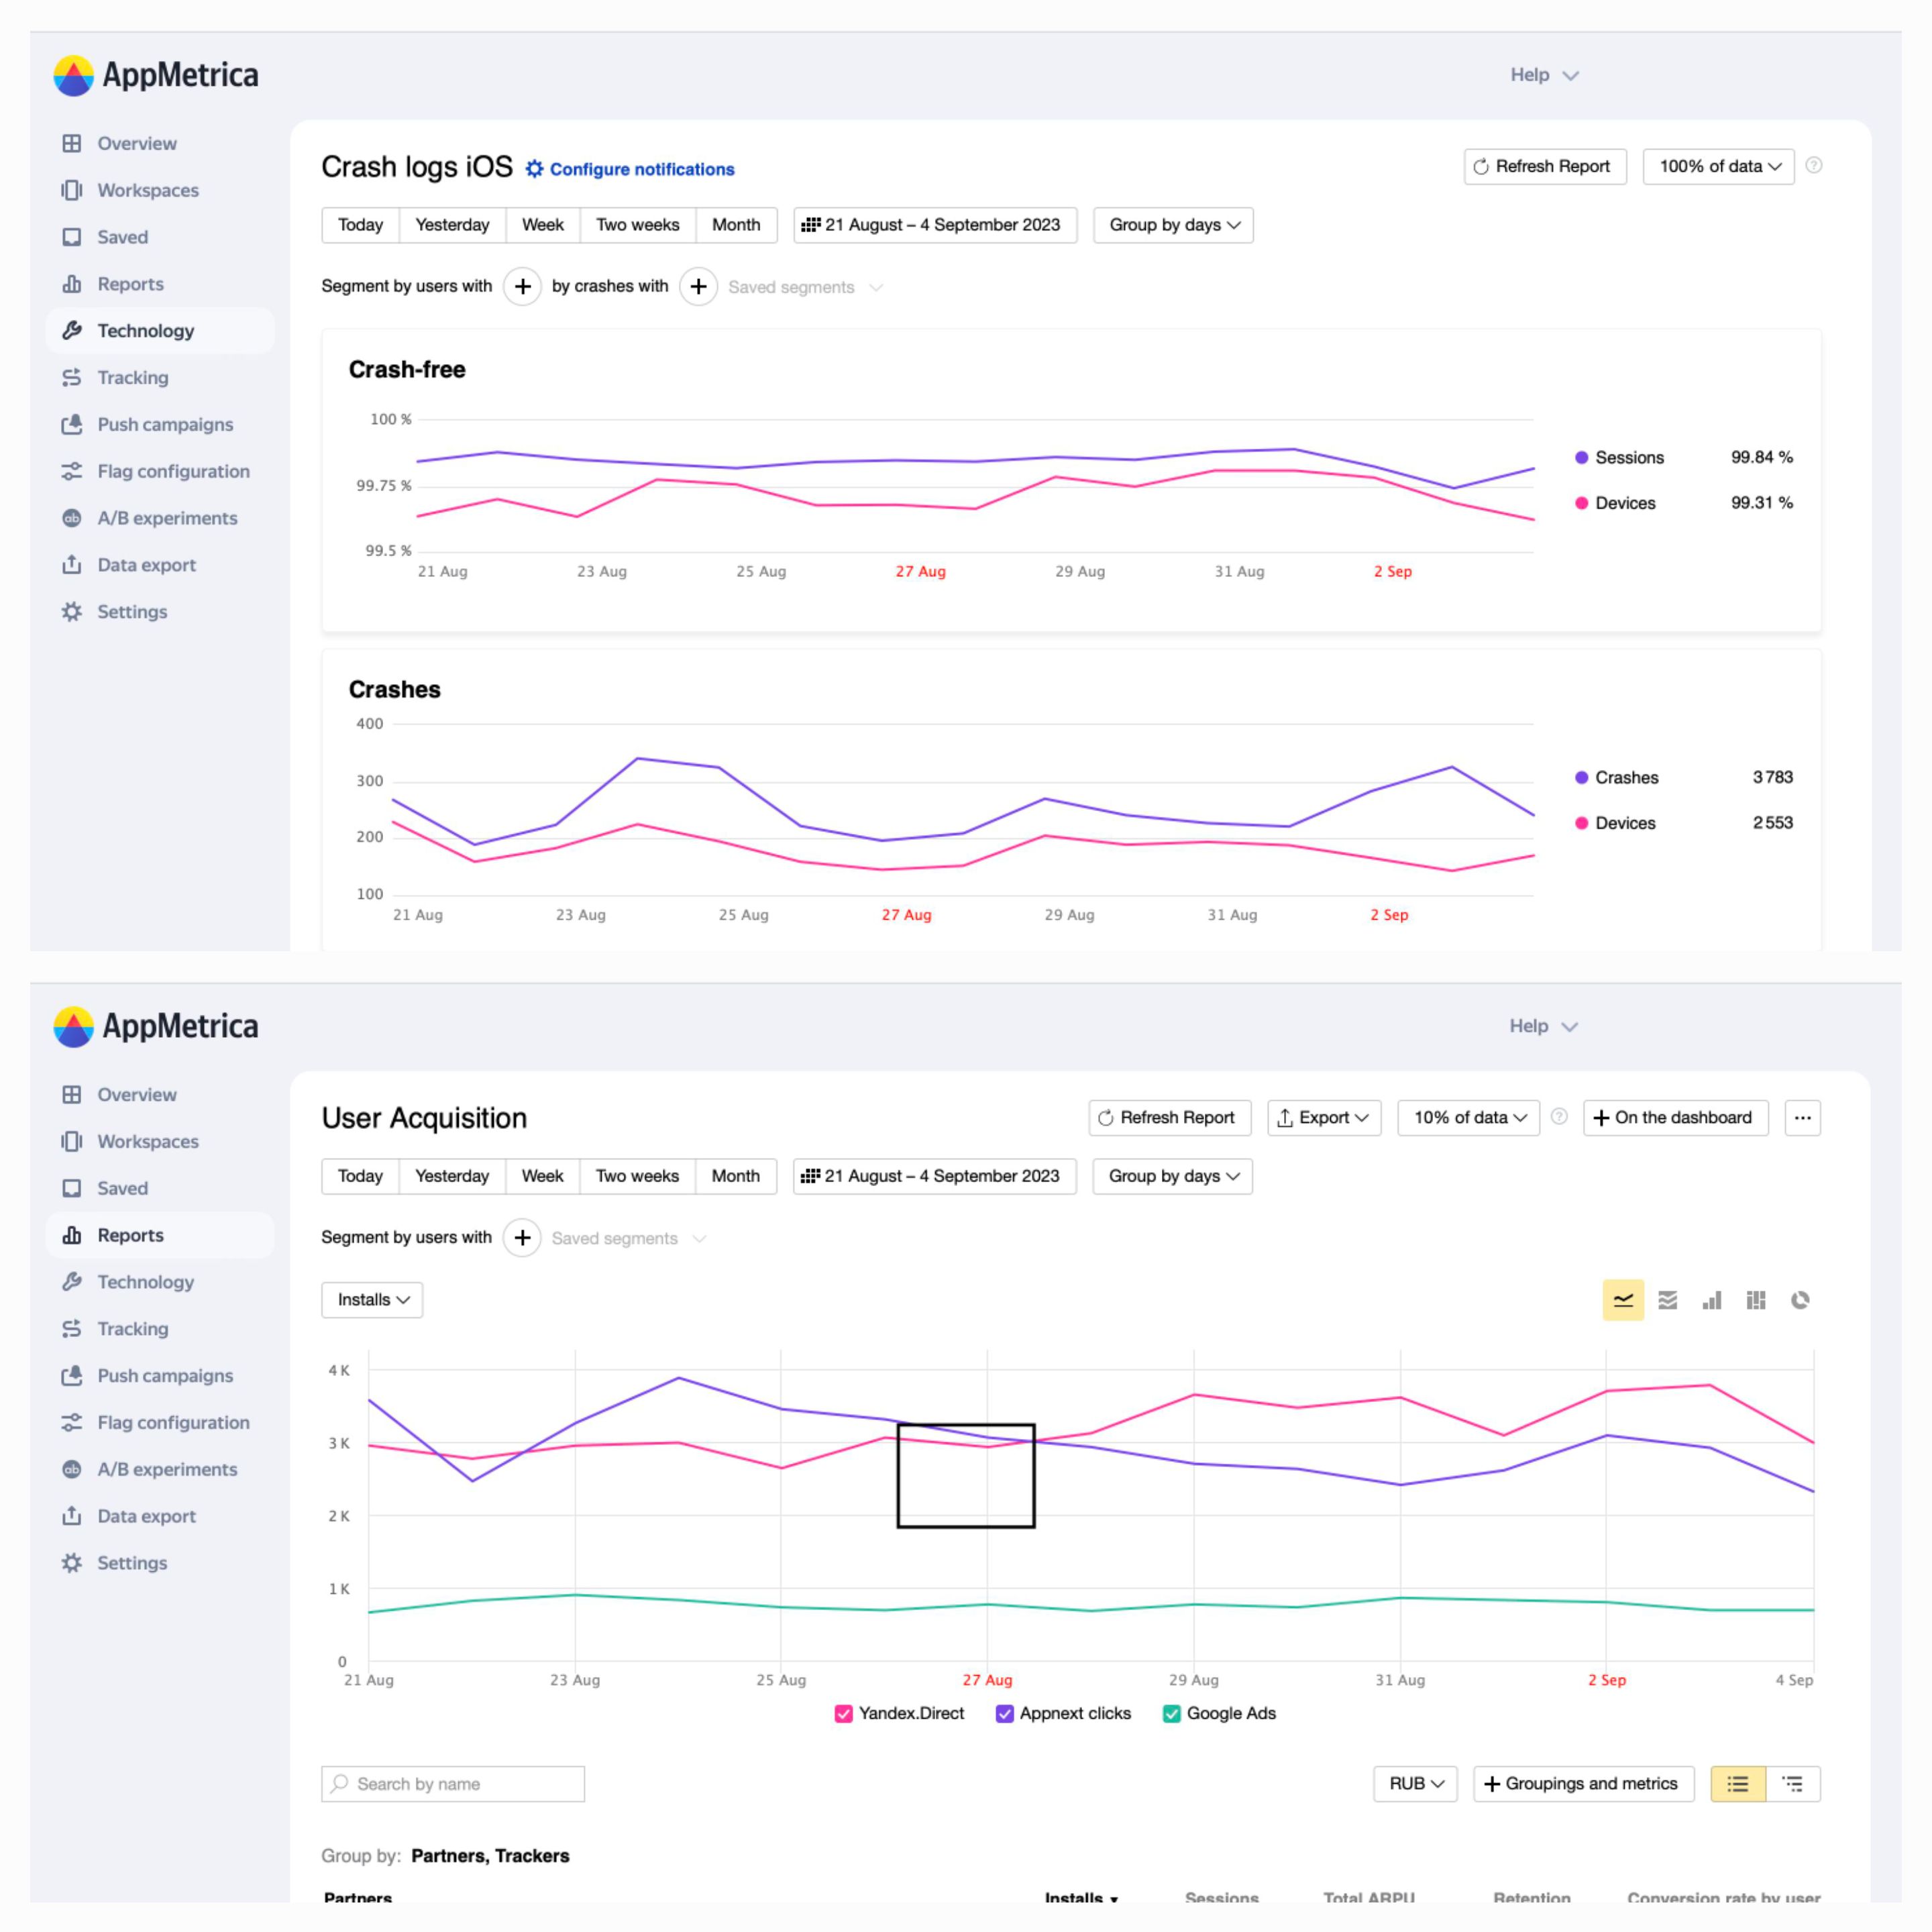1932x1932 pixels.
Task: Choose the bar chart visualization icon
Action: click(1712, 1300)
